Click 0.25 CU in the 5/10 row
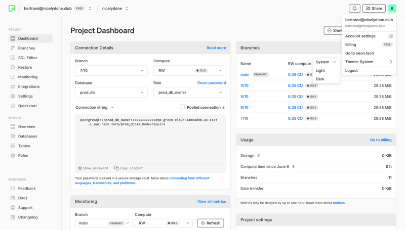The width and height of the screenshot is (405, 230). click(x=295, y=97)
